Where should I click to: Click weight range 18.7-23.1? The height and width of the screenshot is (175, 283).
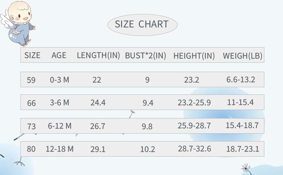point(242,149)
